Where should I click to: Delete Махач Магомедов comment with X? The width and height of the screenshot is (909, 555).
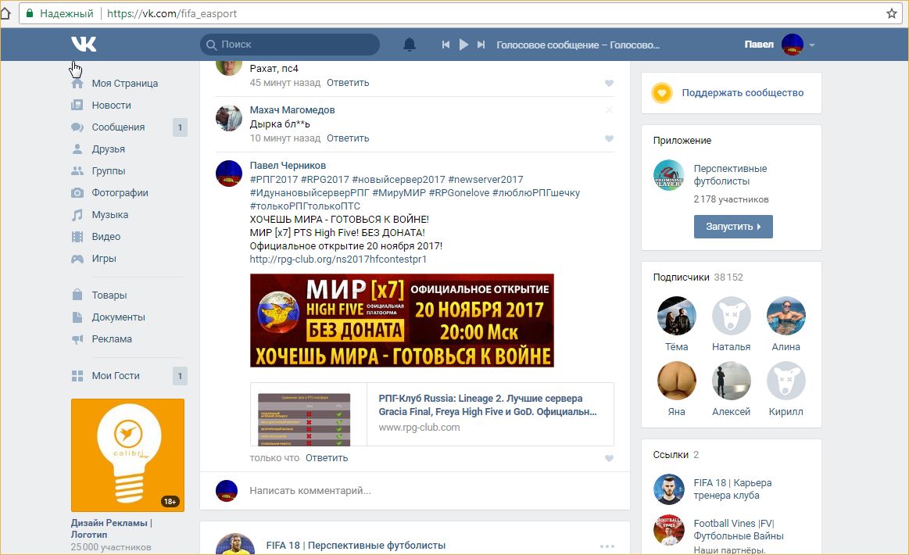(x=609, y=109)
